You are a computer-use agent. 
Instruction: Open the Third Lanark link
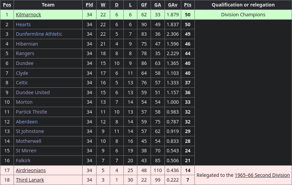[30, 180]
